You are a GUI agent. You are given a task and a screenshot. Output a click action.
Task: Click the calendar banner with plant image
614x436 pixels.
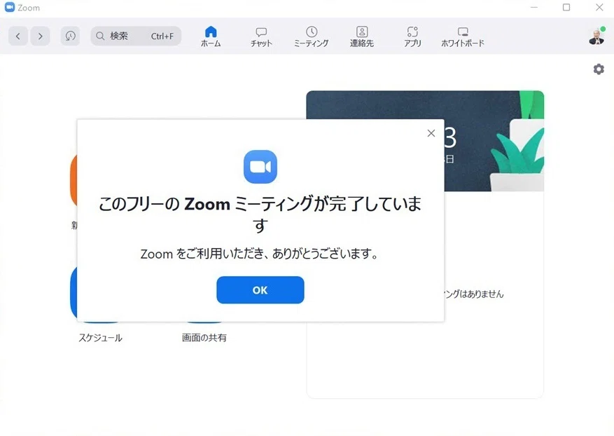494,141
